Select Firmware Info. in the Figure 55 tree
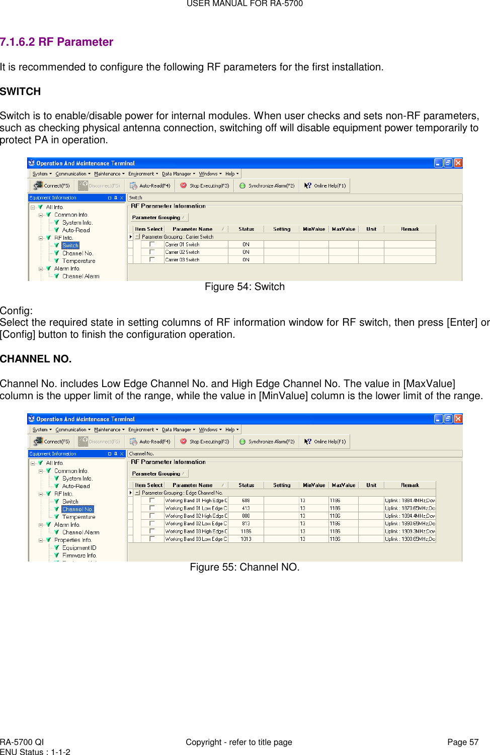 click(x=79, y=555)
